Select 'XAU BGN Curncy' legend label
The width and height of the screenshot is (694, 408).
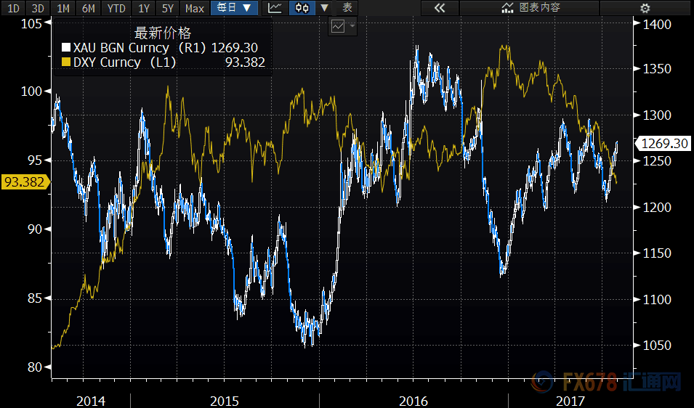point(121,48)
